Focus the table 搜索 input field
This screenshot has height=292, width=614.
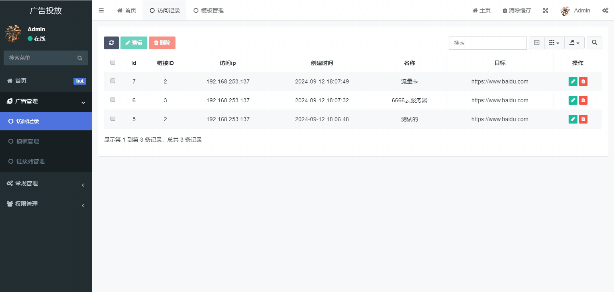[x=488, y=43]
